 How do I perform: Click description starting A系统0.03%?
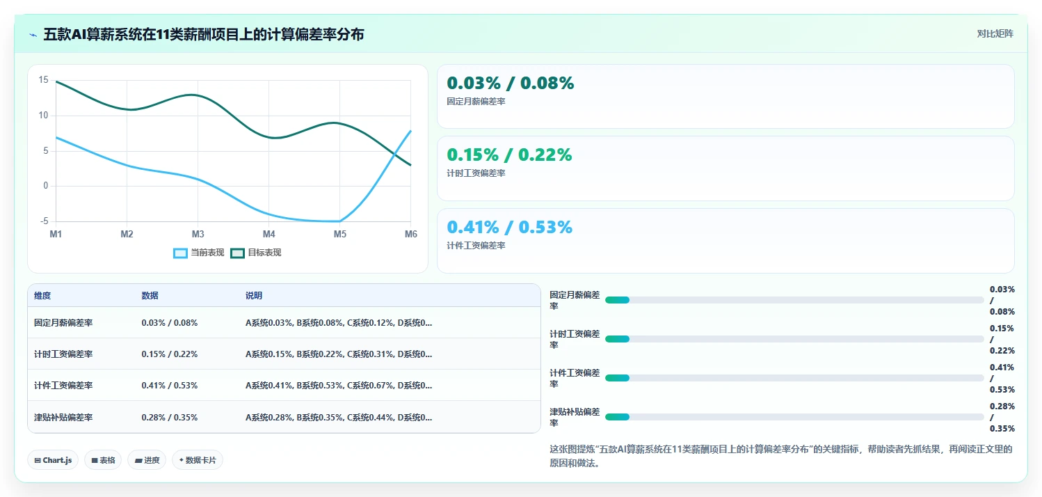339,323
